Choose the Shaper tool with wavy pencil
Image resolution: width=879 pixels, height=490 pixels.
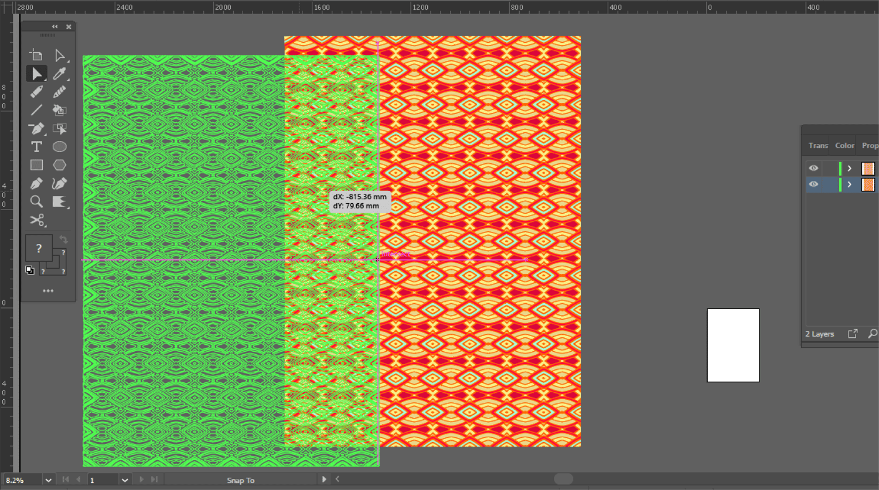pyautogui.click(x=59, y=92)
